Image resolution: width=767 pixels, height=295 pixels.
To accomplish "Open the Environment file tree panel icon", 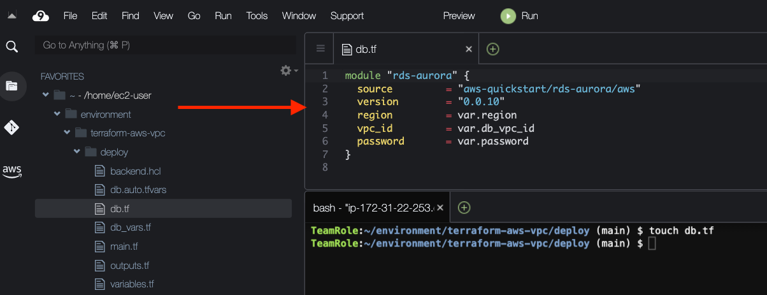I will 11,85.
